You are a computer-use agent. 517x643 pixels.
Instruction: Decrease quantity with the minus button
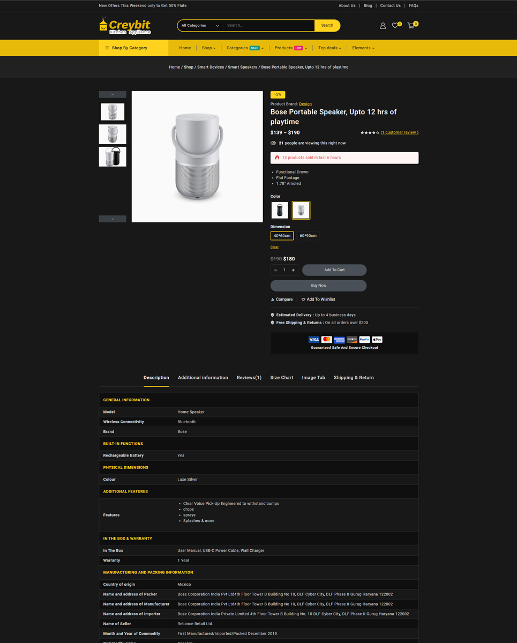(276, 270)
